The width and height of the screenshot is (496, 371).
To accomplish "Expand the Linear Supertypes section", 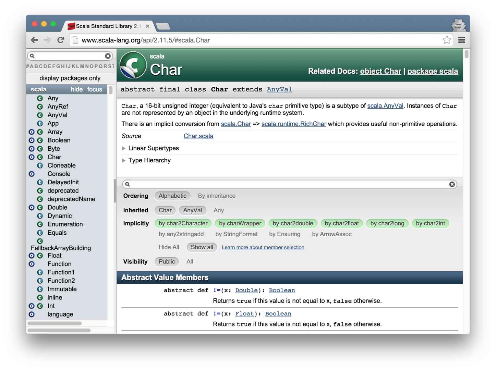I will pos(150,148).
